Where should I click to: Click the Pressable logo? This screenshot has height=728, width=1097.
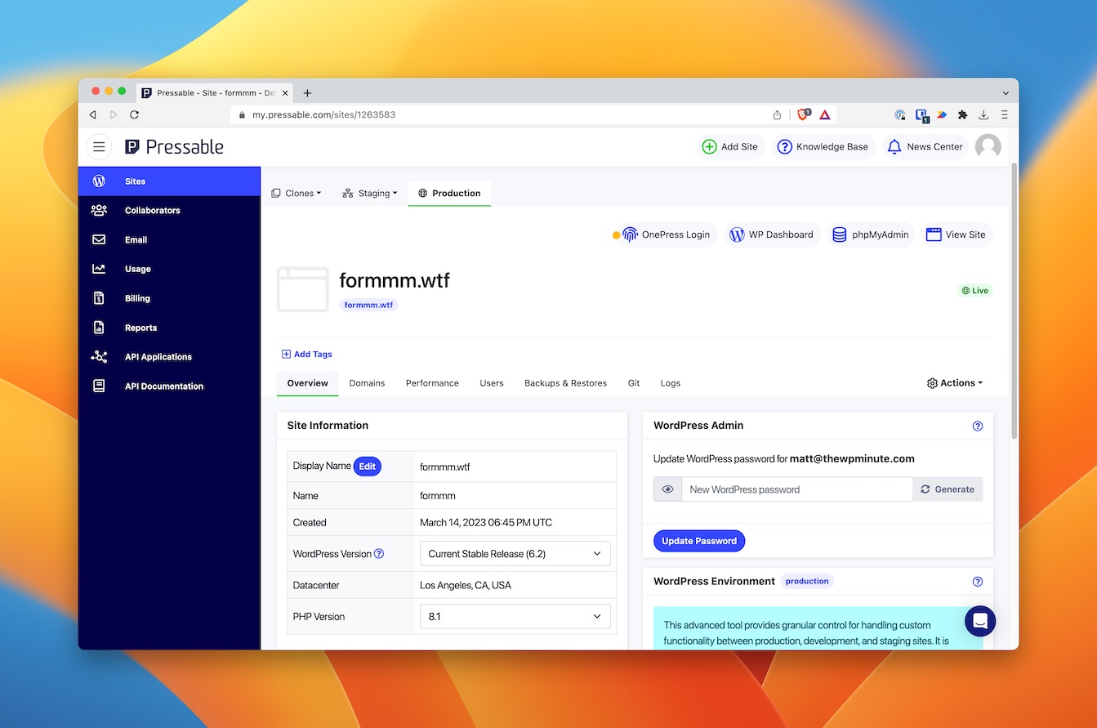pos(174,147)
